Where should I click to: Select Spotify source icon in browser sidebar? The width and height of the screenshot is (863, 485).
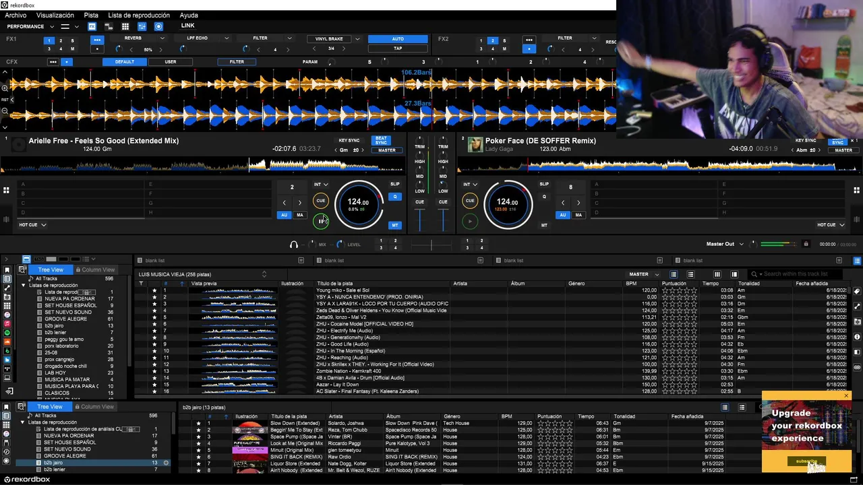[x=7, y=333]
